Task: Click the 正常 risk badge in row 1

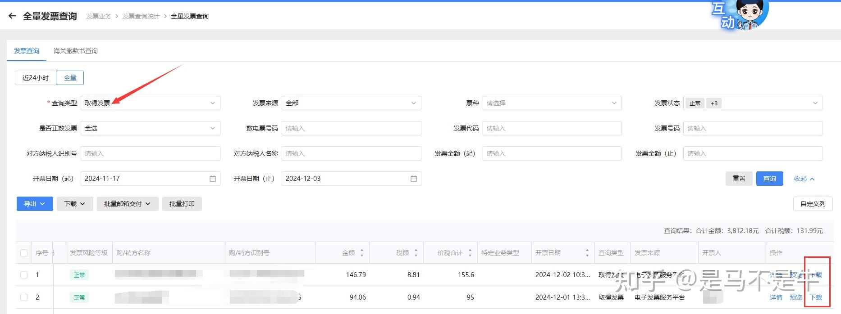Action: click(79, 275)
